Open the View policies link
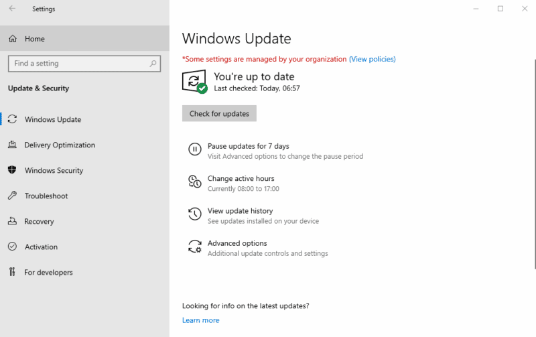536x337 pixels. tap(373, 59)
